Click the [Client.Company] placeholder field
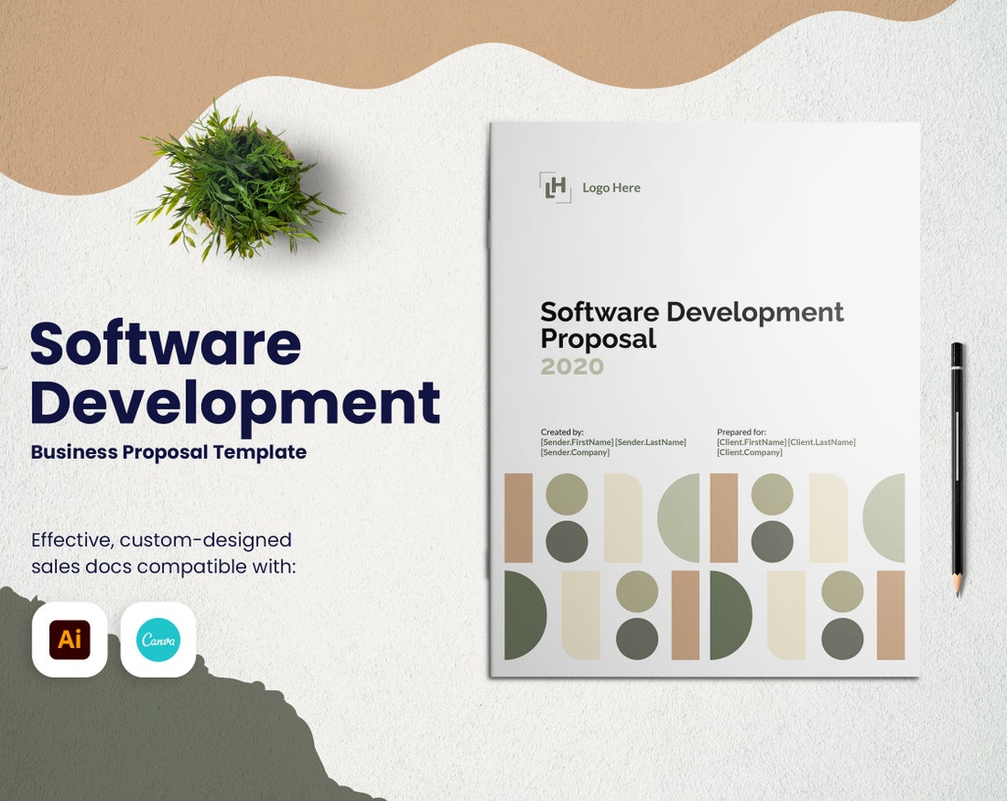The height and width of the screenshot is (801, 1007). tap(749, 451)
